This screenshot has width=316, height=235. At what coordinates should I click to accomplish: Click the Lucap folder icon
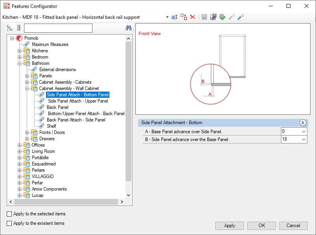(x=27, y=195)
